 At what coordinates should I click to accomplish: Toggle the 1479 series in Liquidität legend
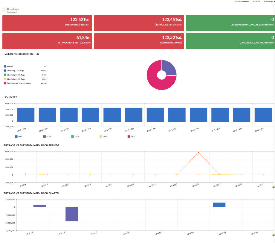(x=45, y=136)
